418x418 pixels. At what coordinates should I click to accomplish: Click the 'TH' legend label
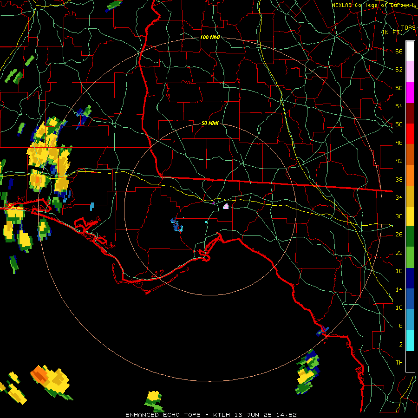tap(399, 363)
